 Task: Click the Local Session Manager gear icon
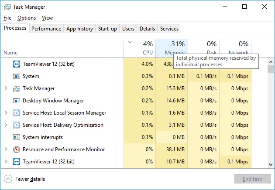click(x=17, y=113)
